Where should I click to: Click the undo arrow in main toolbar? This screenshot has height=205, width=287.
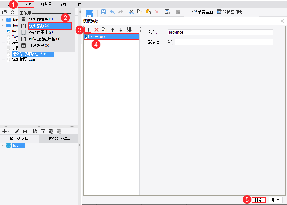tap(112, 12)
